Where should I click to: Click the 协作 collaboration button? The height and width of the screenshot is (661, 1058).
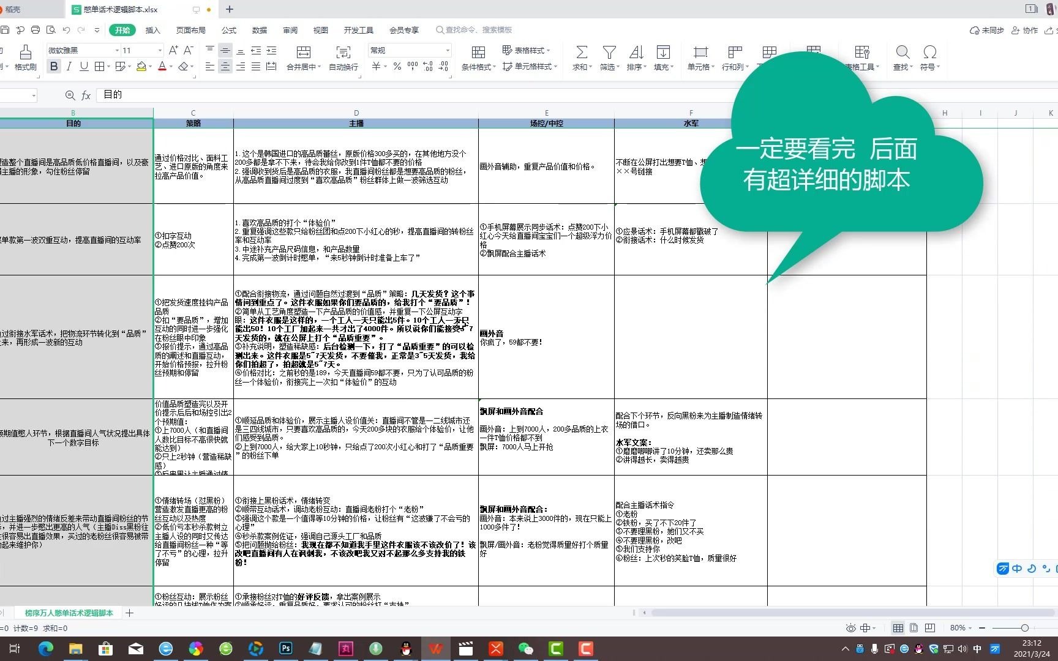1024,29
